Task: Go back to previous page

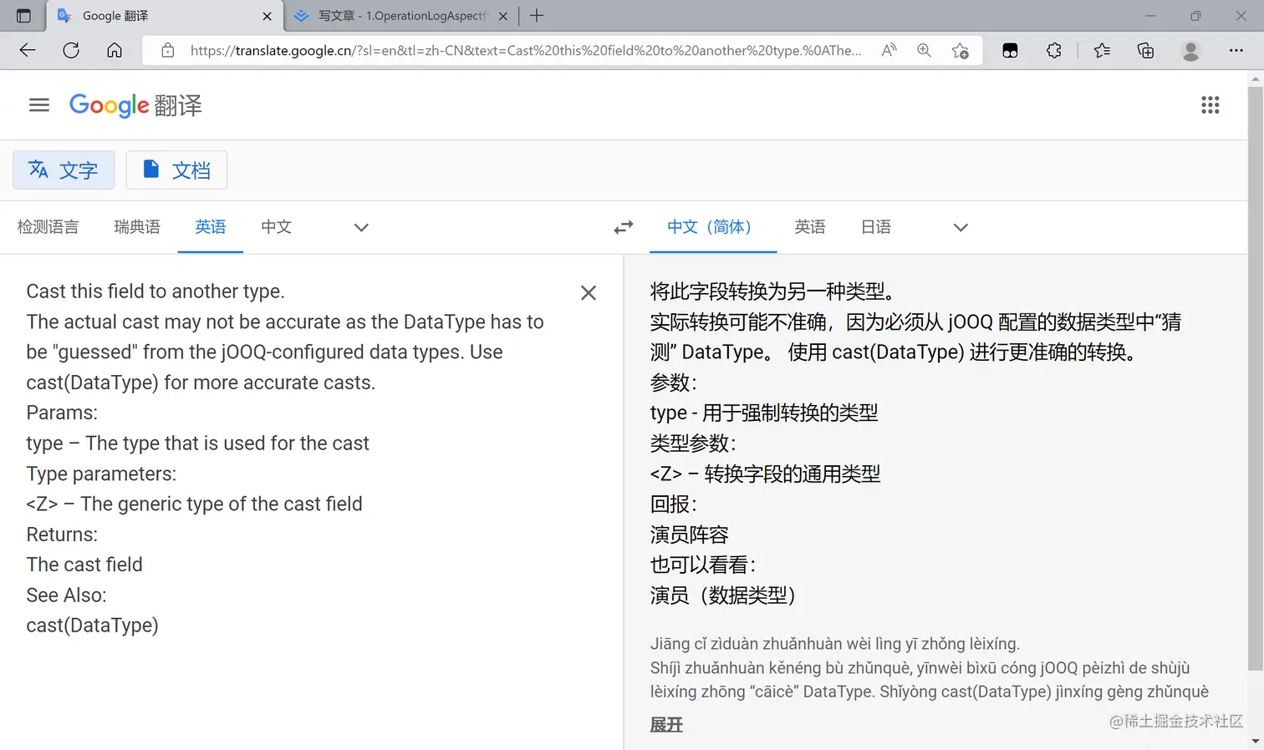Action: coord(28,50)
